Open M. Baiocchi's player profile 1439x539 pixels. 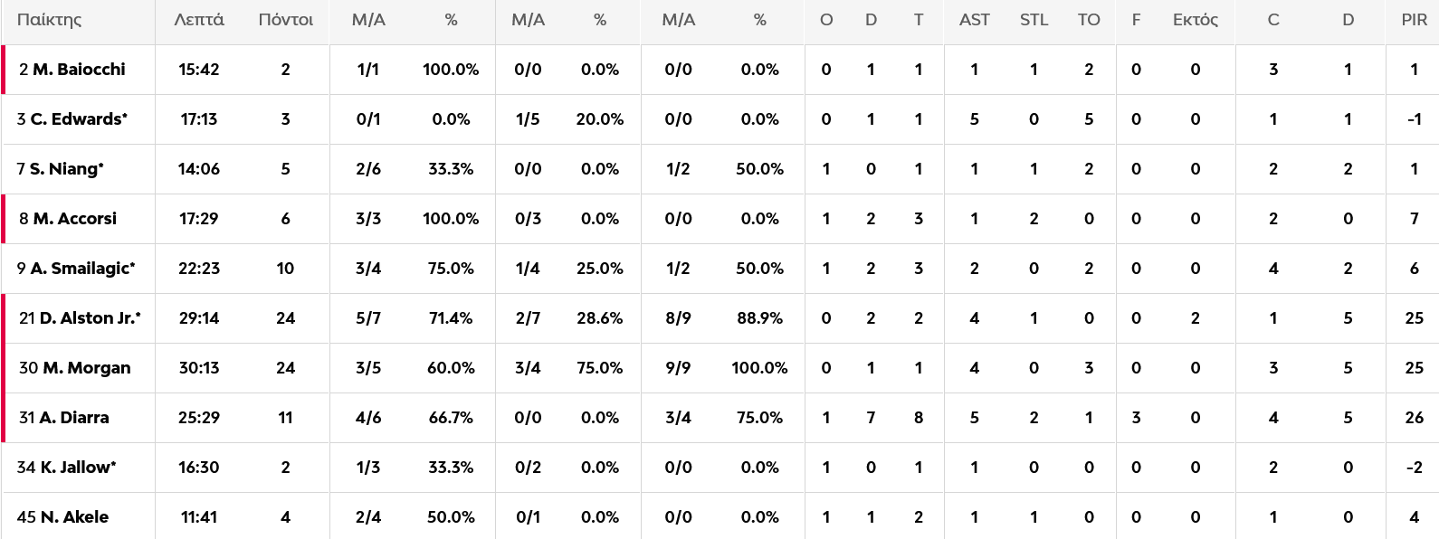point(79,70)
